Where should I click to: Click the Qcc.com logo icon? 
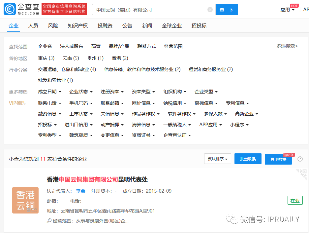pyautogui.click(x=10, y=9)
